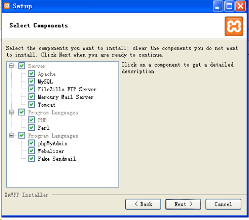Toggle the Server group checkbox

pyautogui.click(x=22, y=66)
